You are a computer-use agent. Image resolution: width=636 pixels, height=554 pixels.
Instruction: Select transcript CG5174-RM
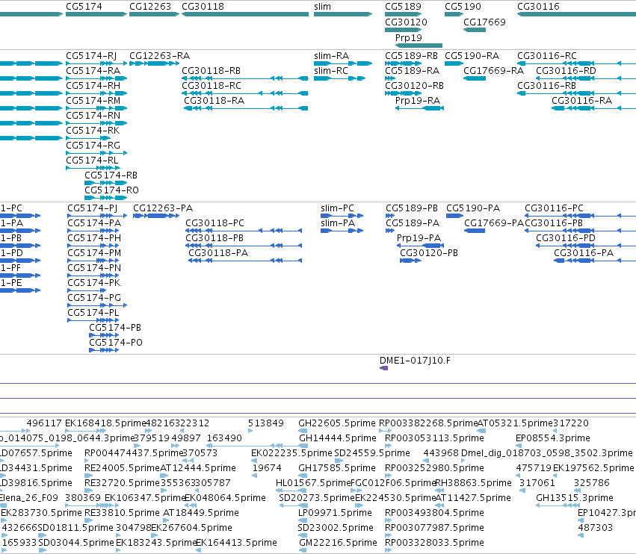(x=93, y=101)
